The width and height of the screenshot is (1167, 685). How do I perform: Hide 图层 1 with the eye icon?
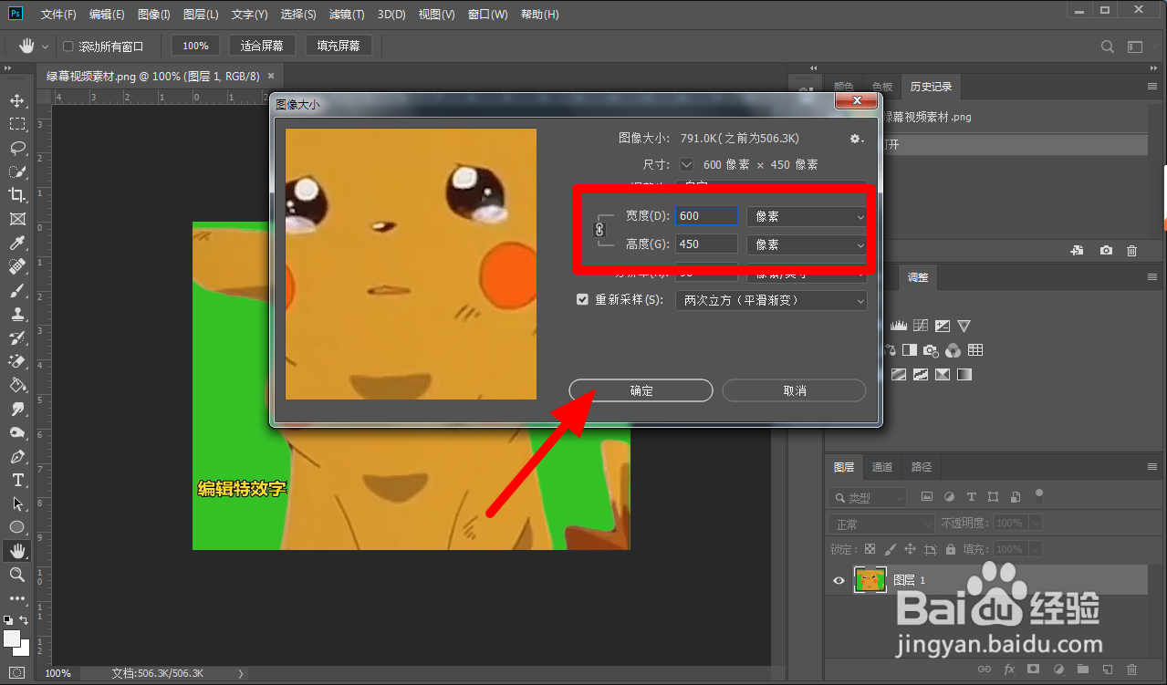[839, 579]
